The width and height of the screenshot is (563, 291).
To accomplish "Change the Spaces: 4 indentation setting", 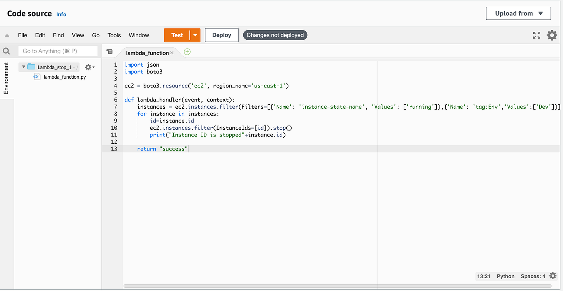I will click(x=533, y=276).
